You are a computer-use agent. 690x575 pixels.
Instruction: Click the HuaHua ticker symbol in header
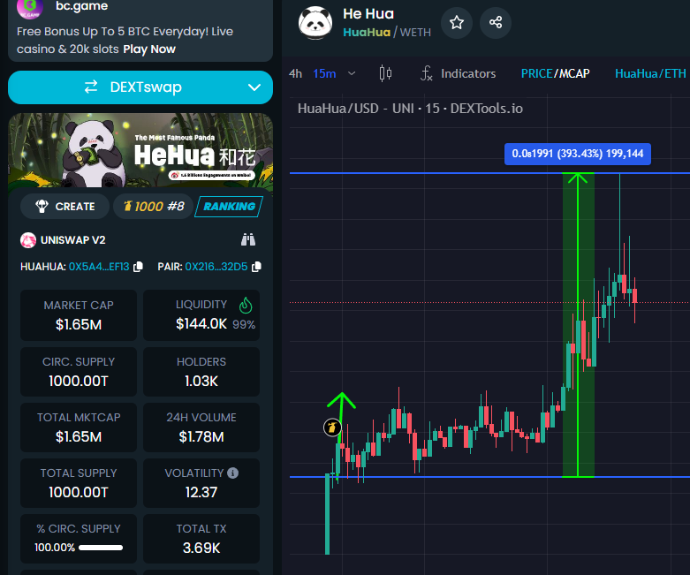coord(367,32)
